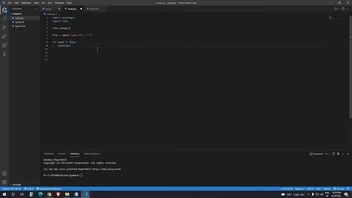Expand the OUTLINE section
This screenshot has width=352, height=198.
16,185
